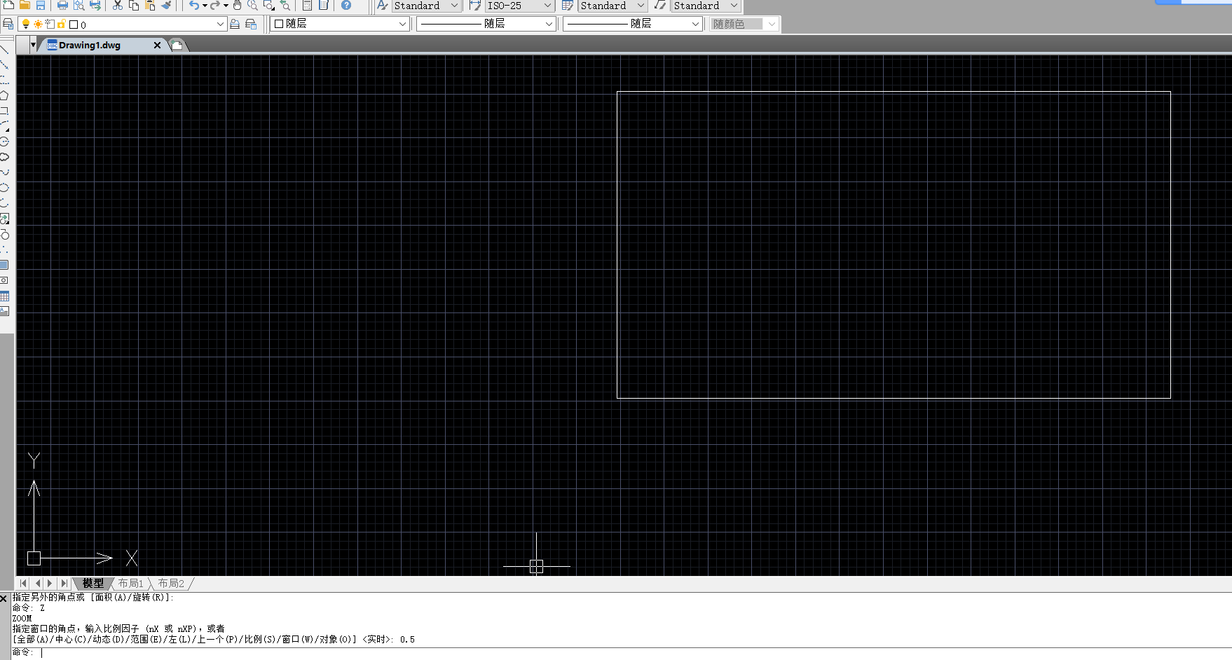Select the Ellipse drawing tool
The width and height of the screenshot is (1232, 660).
[4, 188]
